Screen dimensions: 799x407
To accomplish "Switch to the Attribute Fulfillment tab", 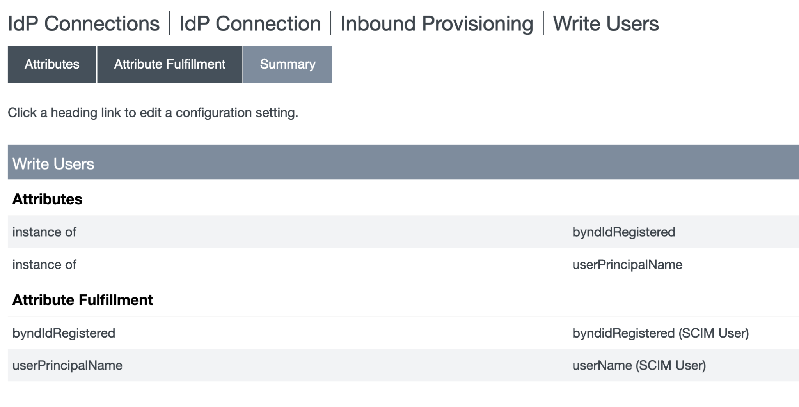I will point(169,64).
